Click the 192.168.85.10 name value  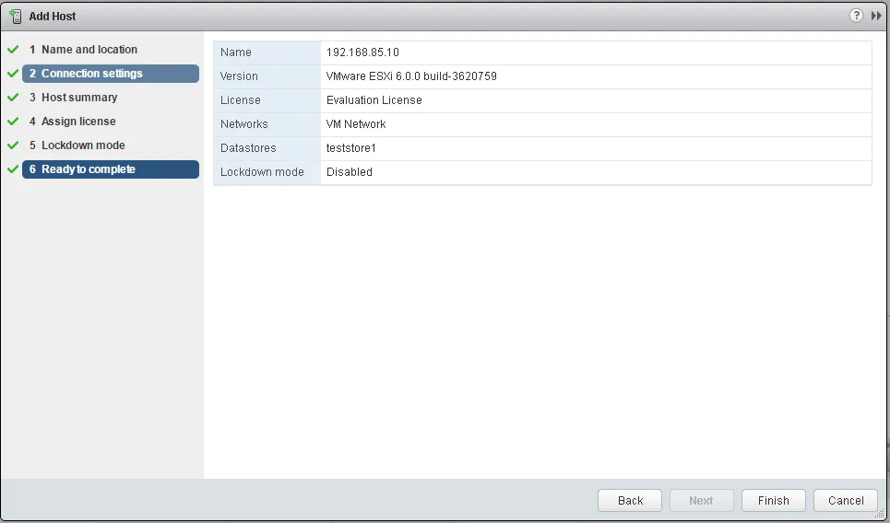coord(362,52)
